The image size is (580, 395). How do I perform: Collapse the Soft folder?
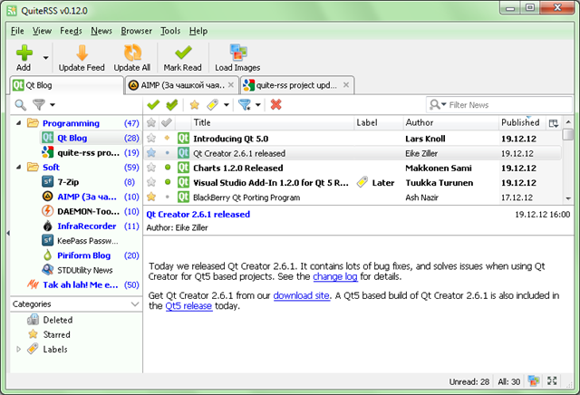point(18,168)
